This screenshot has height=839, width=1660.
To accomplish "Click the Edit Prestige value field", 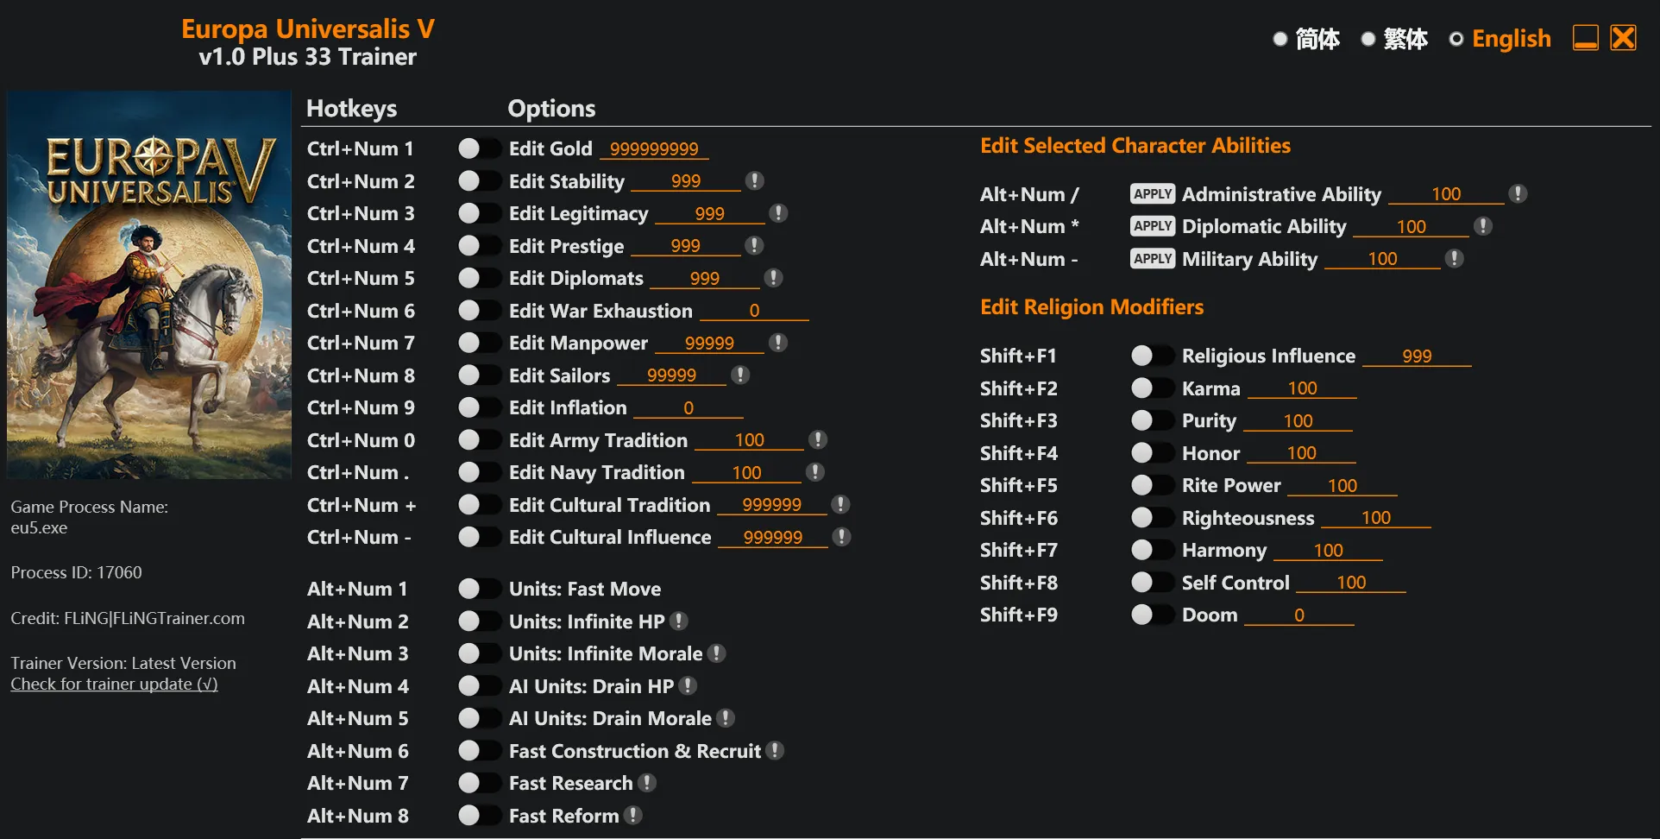I will (x=685, y=246).
